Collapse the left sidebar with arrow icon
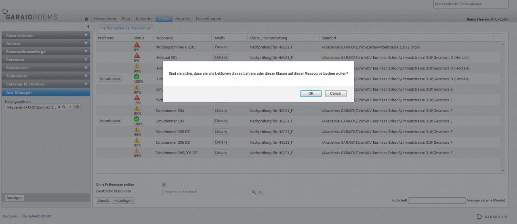The width and height of the screenshot is (517, 224). point(88,27)
